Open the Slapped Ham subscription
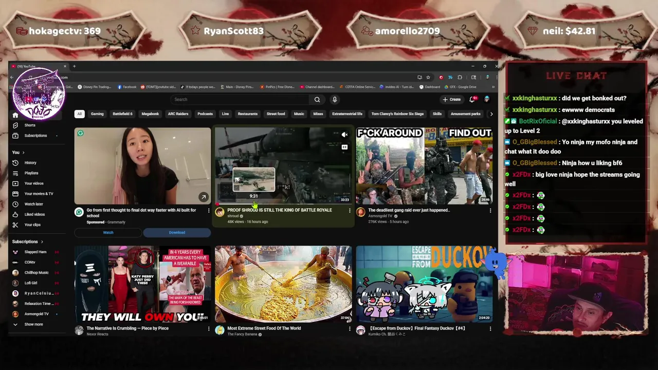This screenshot has width=658, height=370. click(x=35, y=252)
